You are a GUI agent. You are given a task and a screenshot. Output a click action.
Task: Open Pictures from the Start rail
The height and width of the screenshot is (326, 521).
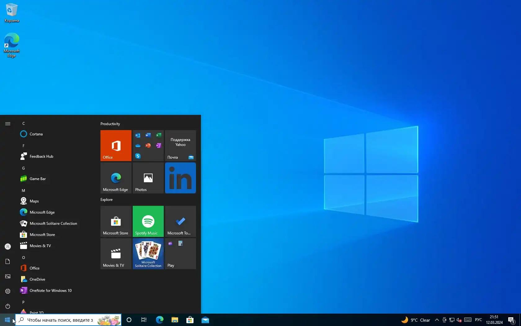tap(8, 276)
